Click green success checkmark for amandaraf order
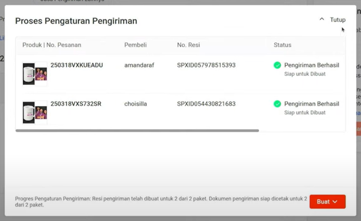361x221 pixels. click(277, 65)
